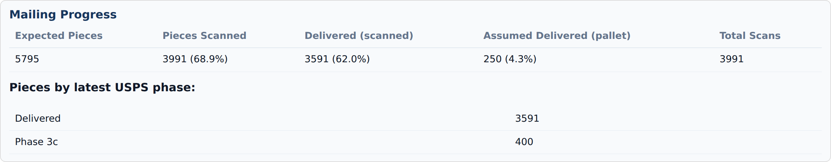Click the Assumed Delivered (pallet) header

556,36
